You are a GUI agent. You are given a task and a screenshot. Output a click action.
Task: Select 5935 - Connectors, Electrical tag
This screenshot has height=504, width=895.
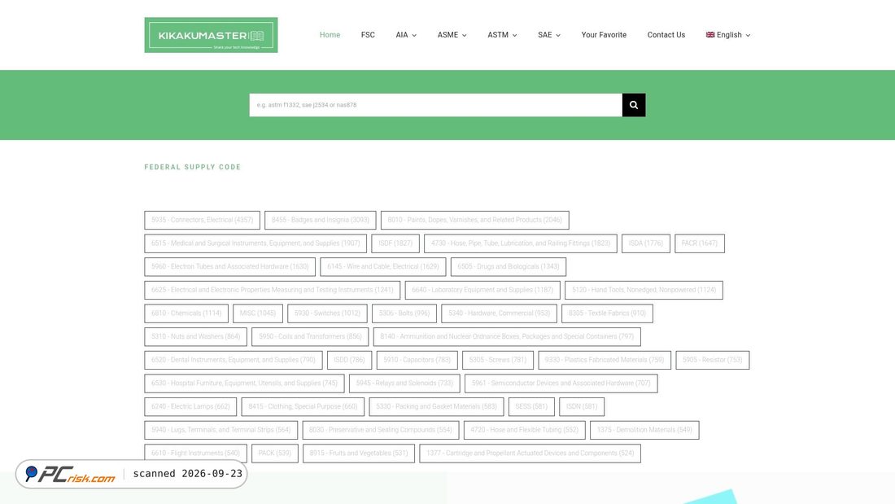tap(202, 220)
